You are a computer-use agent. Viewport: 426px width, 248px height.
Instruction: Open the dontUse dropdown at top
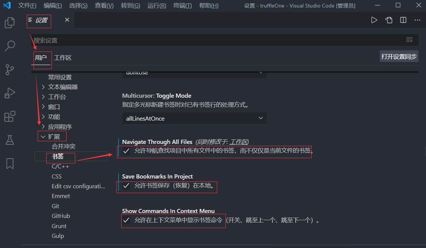pos(194,75)
